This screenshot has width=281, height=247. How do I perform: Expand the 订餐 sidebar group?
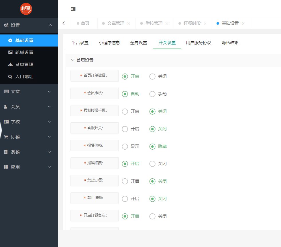coord(49,137)
